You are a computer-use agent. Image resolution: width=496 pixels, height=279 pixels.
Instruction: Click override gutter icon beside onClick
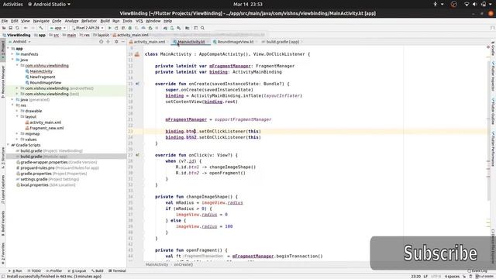click(x=137, y=155)
